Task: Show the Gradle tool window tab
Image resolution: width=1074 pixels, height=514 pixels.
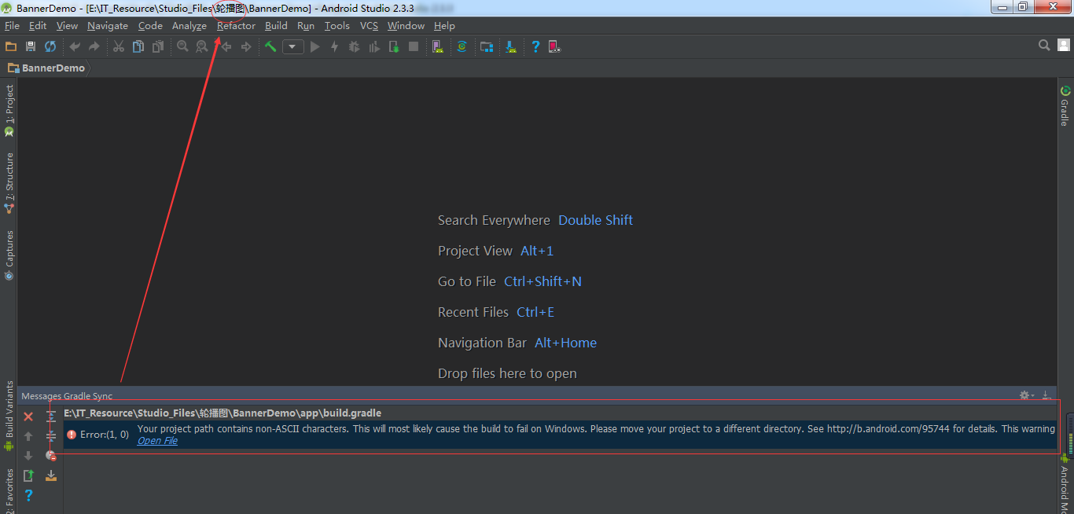Action: 1065,106
